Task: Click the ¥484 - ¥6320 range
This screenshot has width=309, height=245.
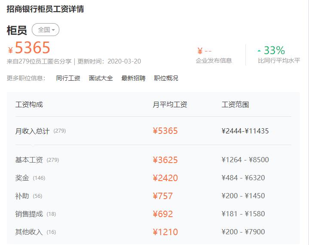Action: pos(243,178)
